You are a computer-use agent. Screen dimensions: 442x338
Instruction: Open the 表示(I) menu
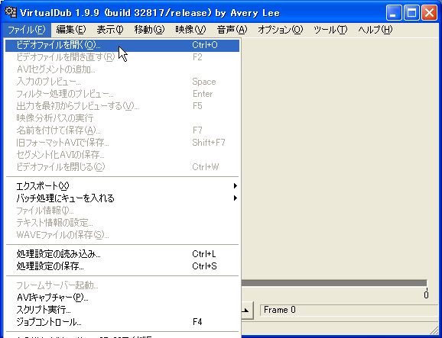pos(110,30)
